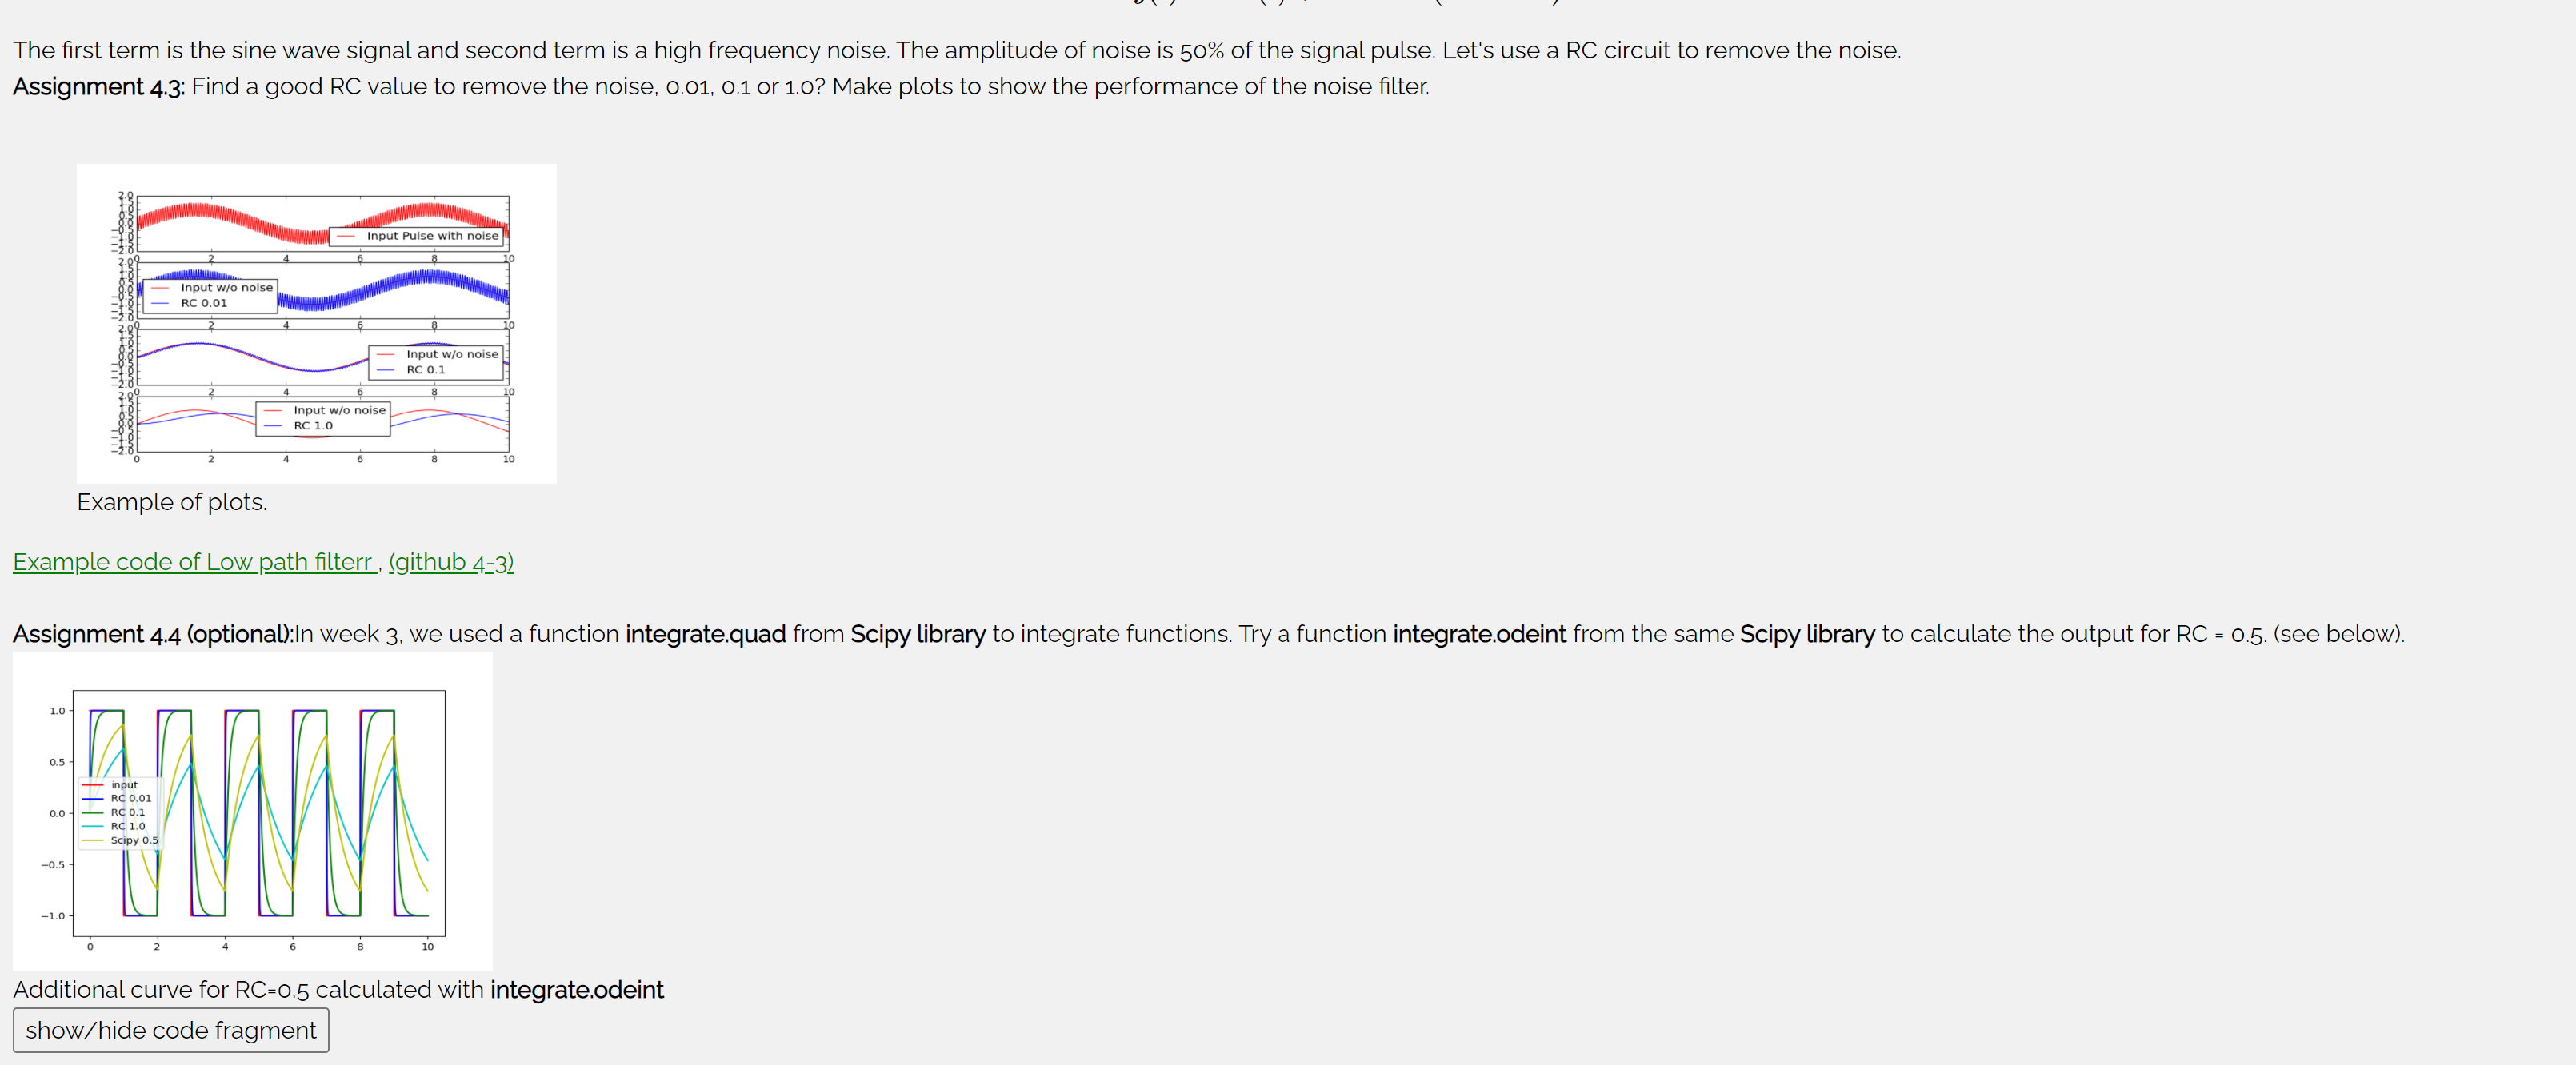Click the RC 1.0 legend box in fourth subplot
Screen dimensions: 2576x1065
tap(323, 417)
